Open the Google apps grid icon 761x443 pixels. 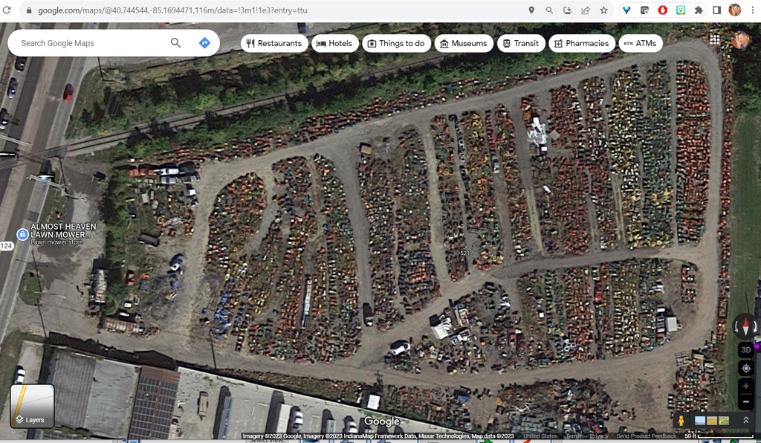coord(715,39)
